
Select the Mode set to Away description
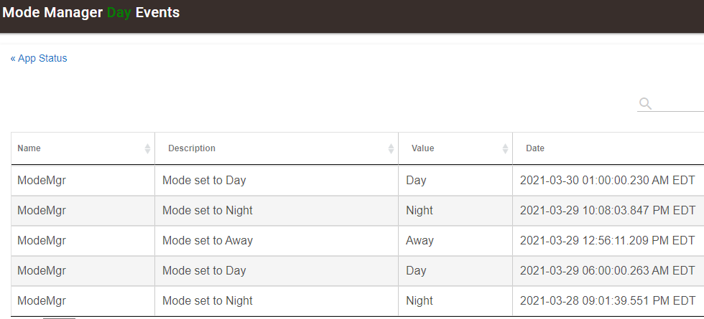tap(208, 241)
